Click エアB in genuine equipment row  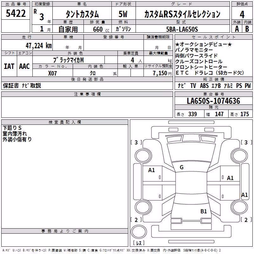(216, 85)
